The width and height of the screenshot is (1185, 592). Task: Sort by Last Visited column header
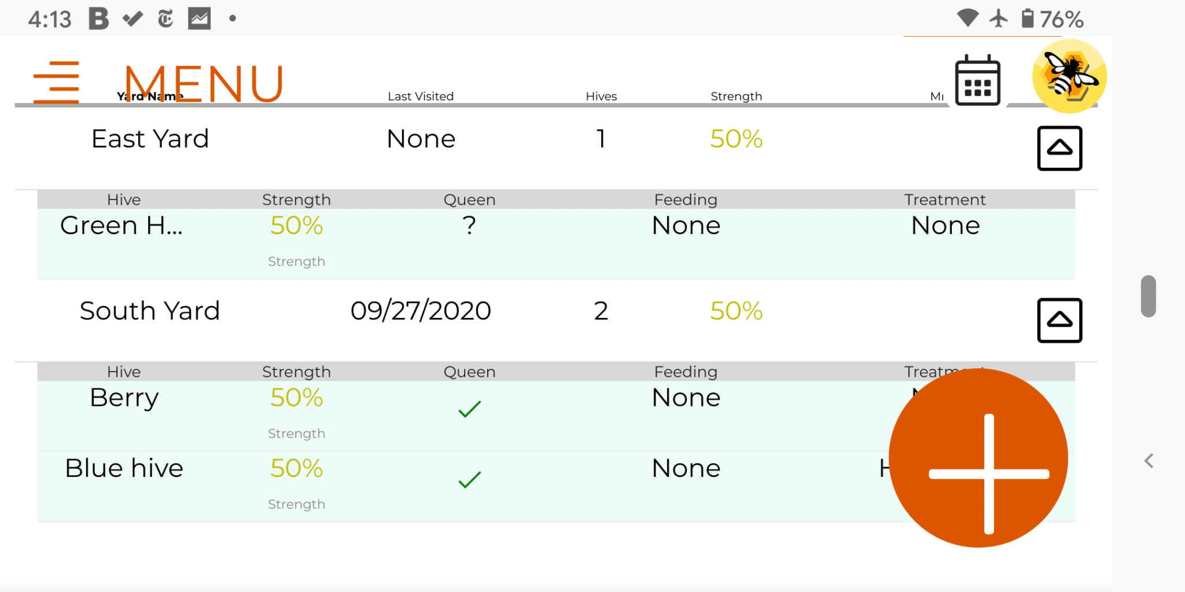(x=421, y=96)
